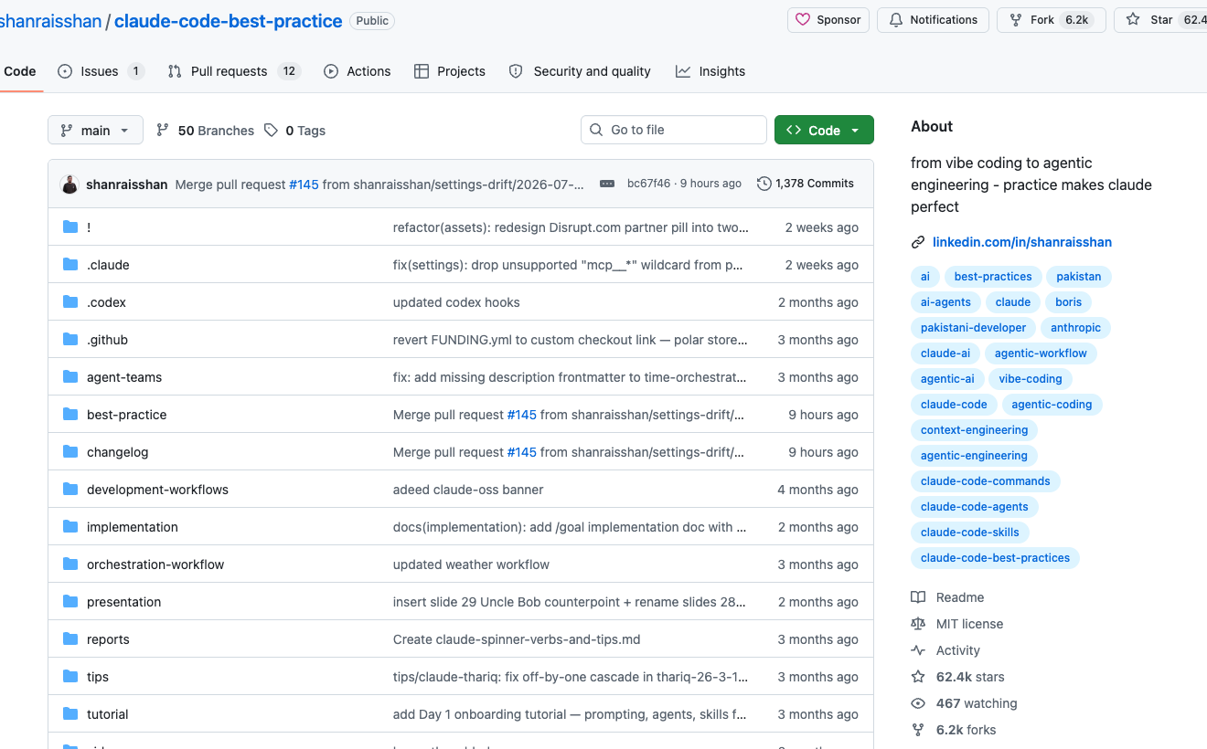Open the main branch selector dropdown

point(95,131)
